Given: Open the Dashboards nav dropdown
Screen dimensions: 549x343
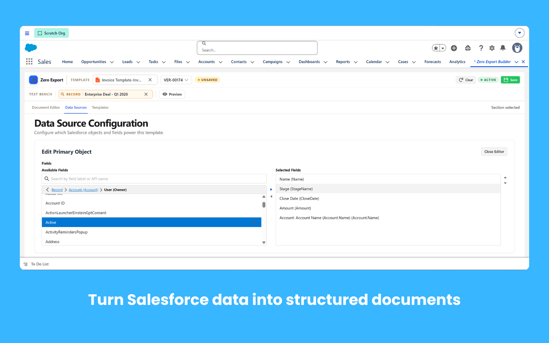Looking at the screenshot, I should (326, 62).
